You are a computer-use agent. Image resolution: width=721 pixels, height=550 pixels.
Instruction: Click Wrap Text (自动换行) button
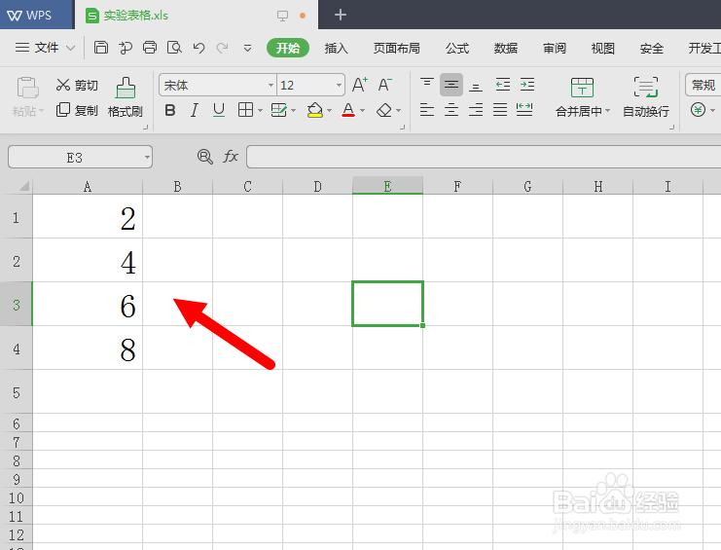645,97
